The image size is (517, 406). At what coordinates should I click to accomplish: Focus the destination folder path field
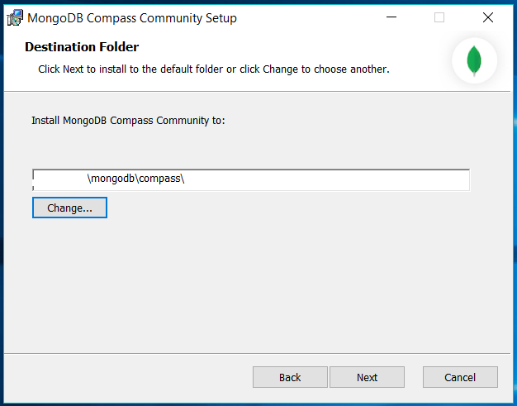tap(251, 179)
